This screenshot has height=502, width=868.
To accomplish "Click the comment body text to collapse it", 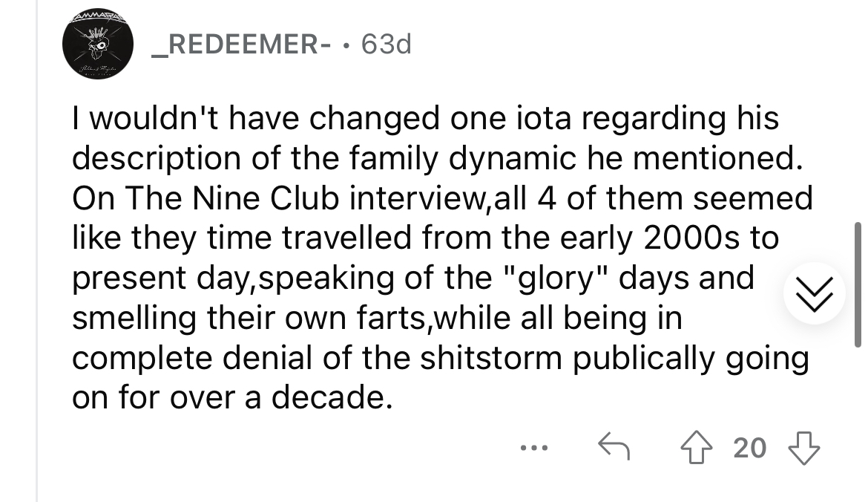I will tap(441, 258).
